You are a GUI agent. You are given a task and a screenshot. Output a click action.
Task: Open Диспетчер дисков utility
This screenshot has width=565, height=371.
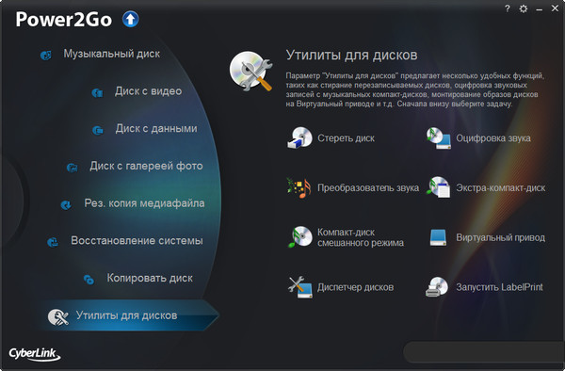(355, 287)
